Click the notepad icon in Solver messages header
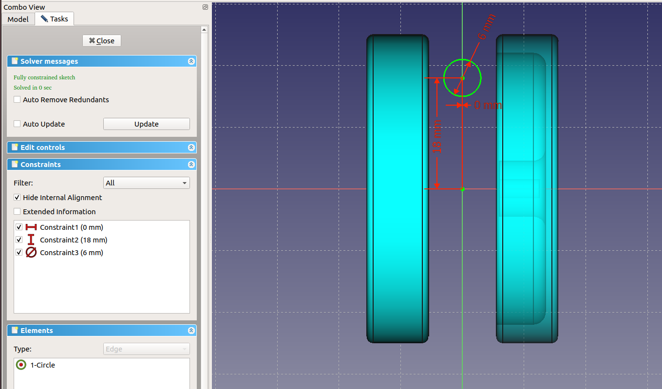The width and height of the screenshot is (662, 389). (15, 61)
